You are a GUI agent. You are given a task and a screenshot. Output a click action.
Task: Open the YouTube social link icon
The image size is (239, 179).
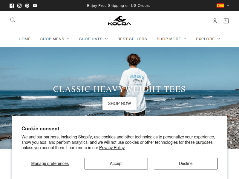tap(35, 6)
